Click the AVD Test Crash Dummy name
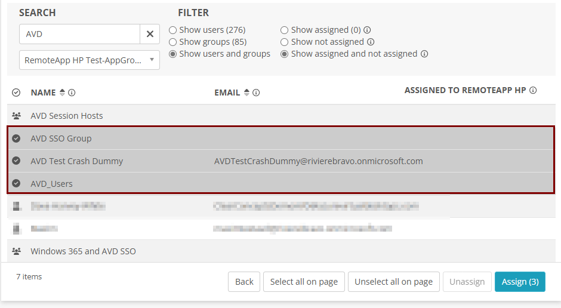This screenshot has width=561, height=308. point(76,161)
